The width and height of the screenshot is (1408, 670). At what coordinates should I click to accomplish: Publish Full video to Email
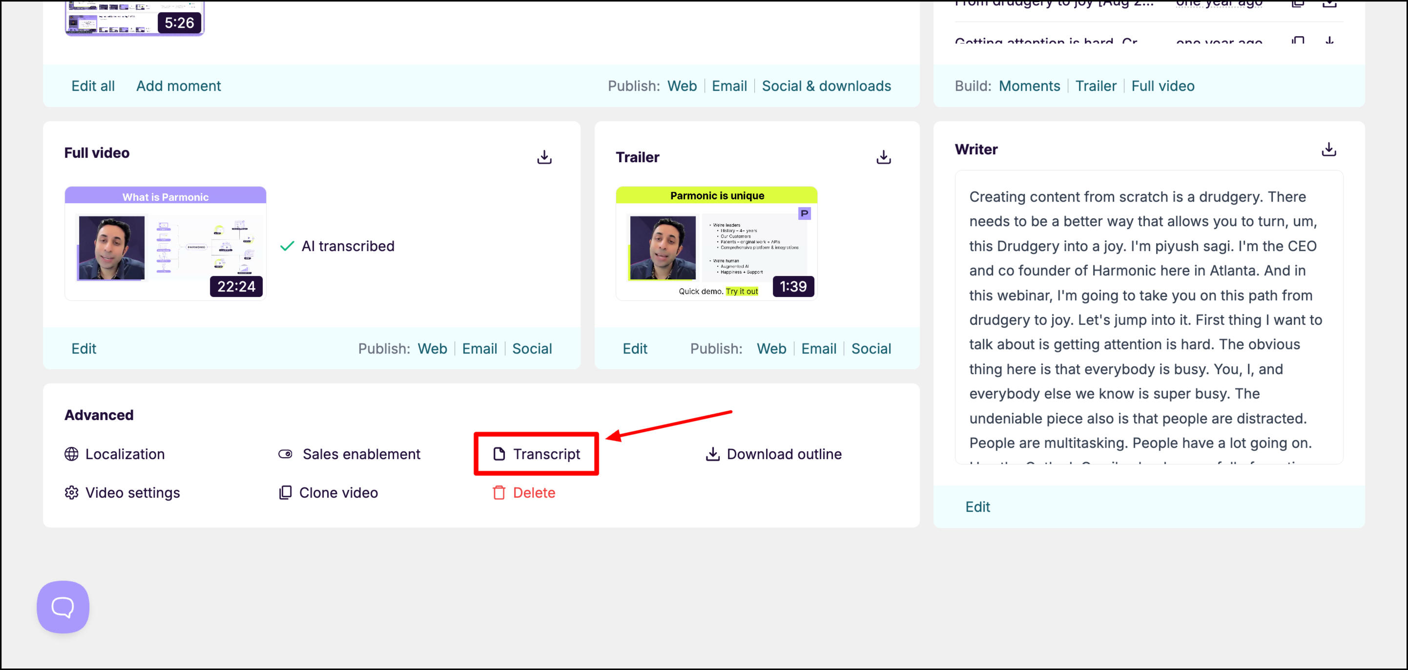pos(479,348)
